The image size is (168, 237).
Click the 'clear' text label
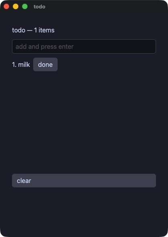24,181
